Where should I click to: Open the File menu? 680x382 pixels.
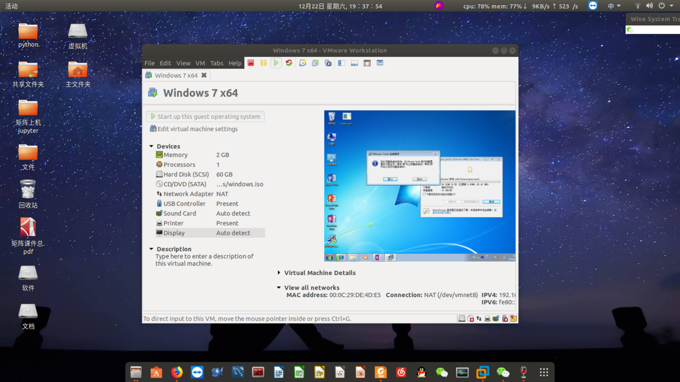point(149,63)
